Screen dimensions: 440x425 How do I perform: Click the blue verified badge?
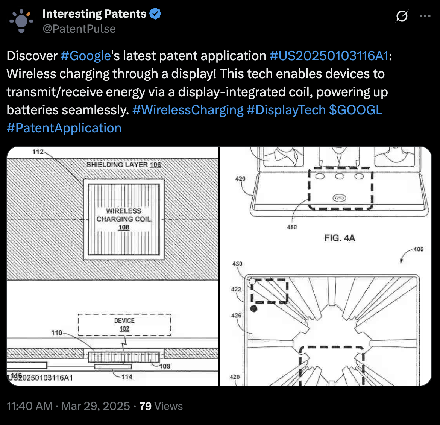155,14
